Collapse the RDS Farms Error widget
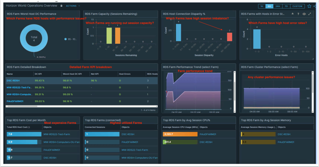The height and width of the screenshot is (167, 319). (x=293, y=14)
